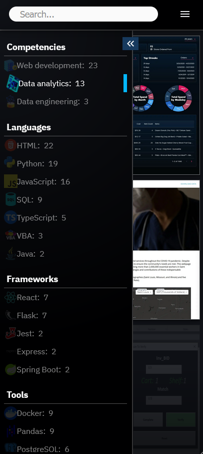Click the Python logo icon
The image size is (203, 454).
[10, 163]
